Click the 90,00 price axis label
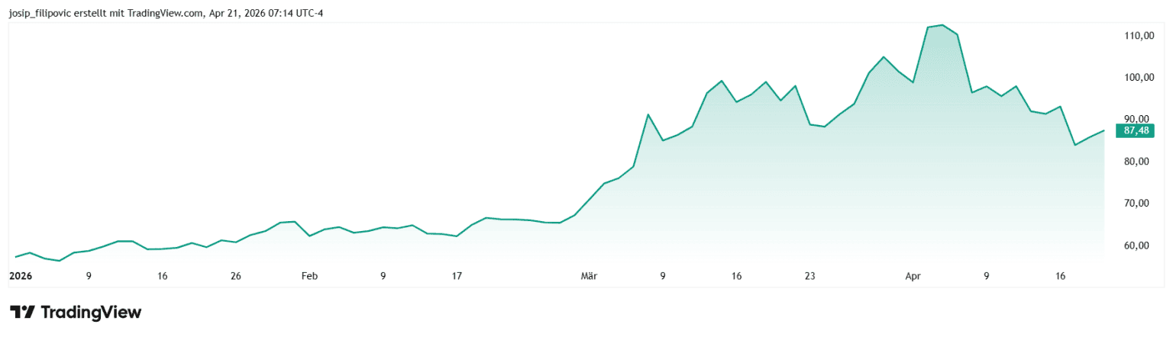Viewport: 1173px width, 337px height. 1138,119
